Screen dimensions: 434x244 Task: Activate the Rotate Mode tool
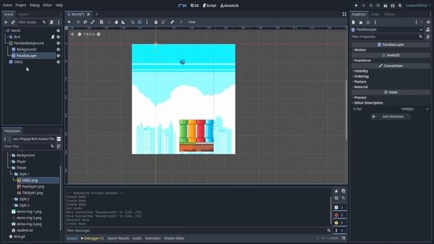[85, 22]
